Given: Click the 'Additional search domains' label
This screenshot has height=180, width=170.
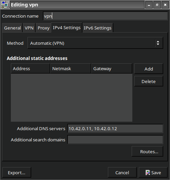Looking at the screenshot, I should [x=38, y=140].
